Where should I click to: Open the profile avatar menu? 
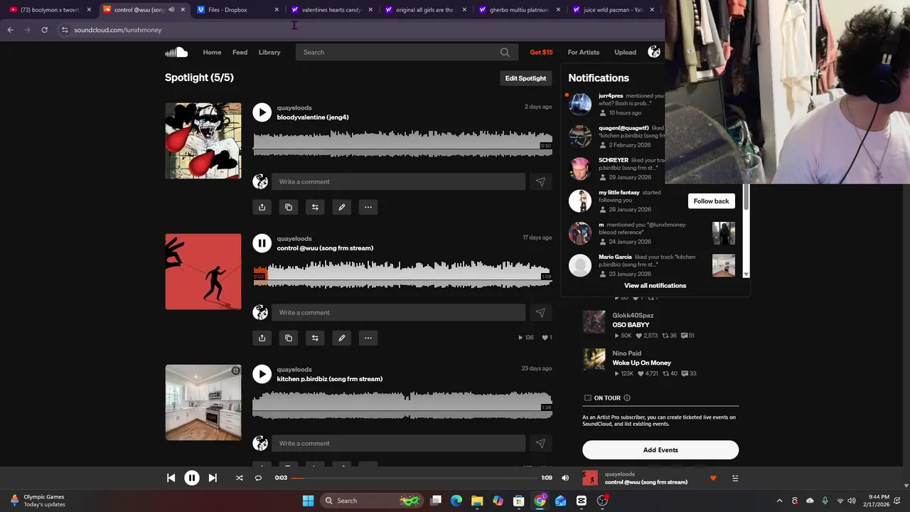654,52
